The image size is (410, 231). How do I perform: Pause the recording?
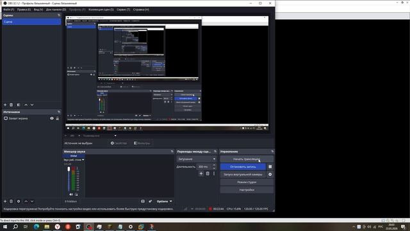click(270, 167)
